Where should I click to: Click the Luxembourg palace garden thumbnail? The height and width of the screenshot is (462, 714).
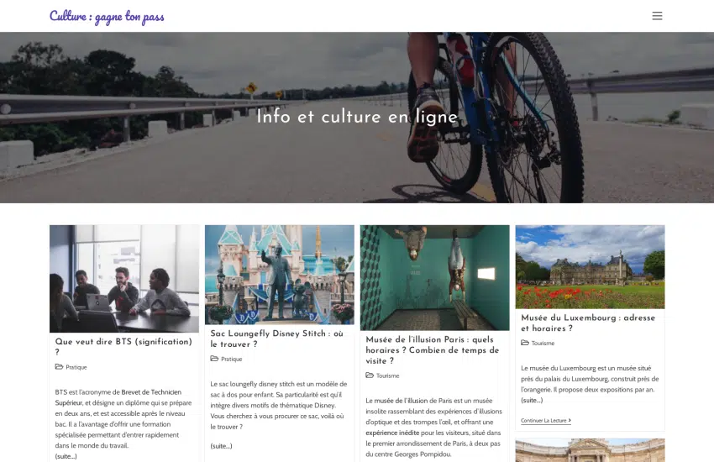[591, 267]
